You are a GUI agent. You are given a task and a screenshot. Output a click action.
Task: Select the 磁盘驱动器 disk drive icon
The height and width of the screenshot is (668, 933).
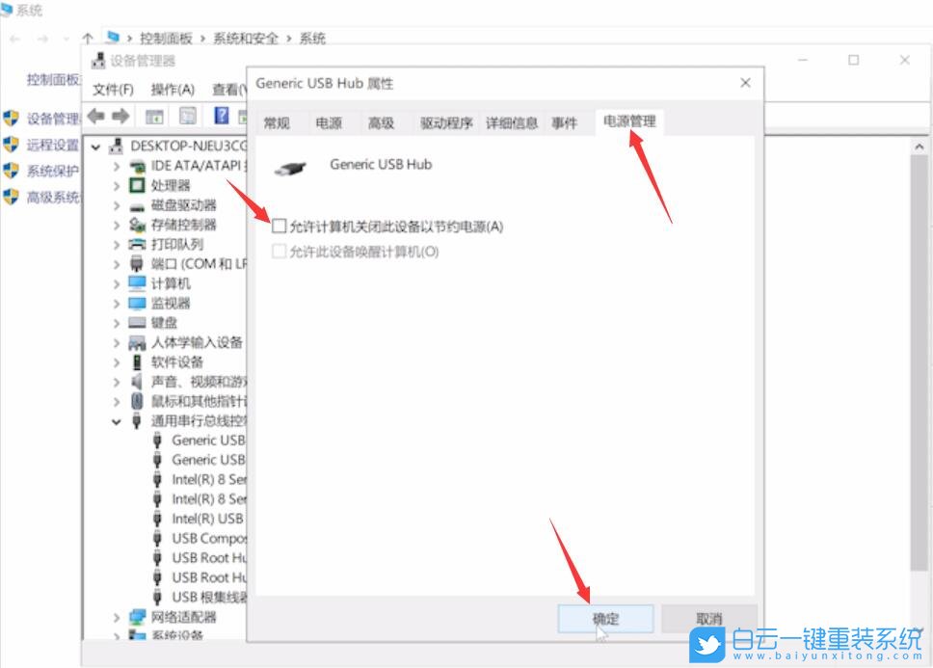point(137,204)
